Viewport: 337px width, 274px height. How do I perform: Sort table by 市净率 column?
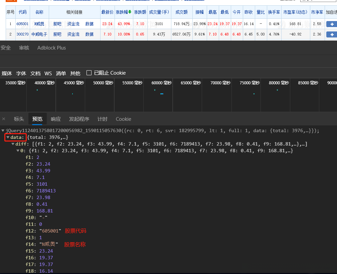click(317, 12)
